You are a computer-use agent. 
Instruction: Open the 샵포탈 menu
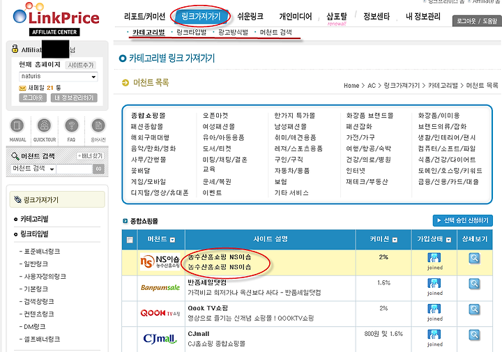click(337, 16)
